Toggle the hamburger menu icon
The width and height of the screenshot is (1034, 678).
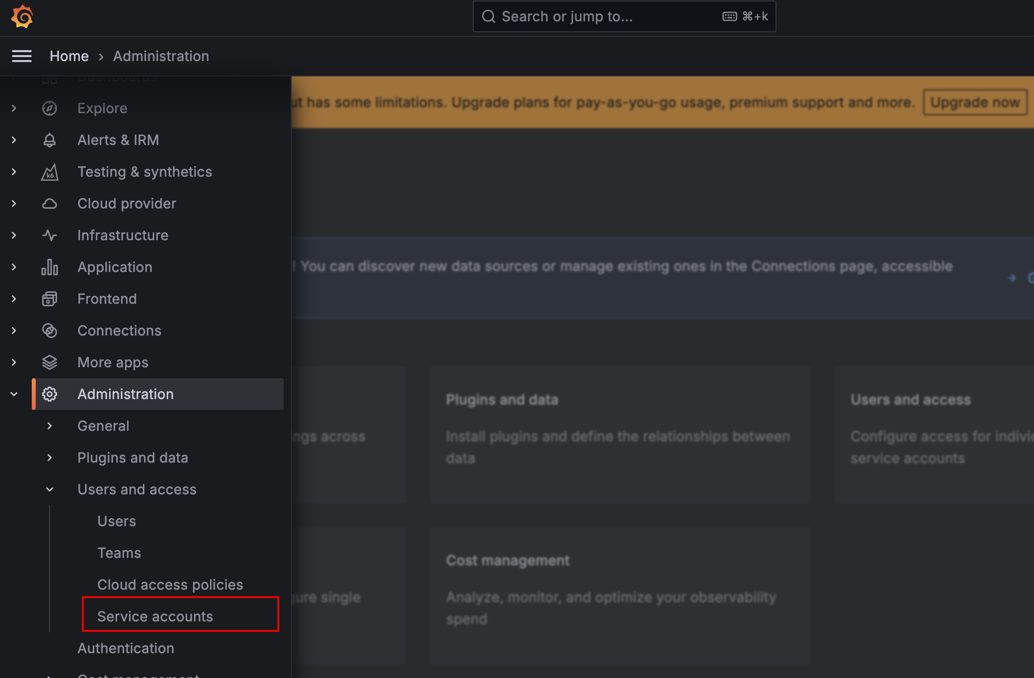click(x=22, y=56)
